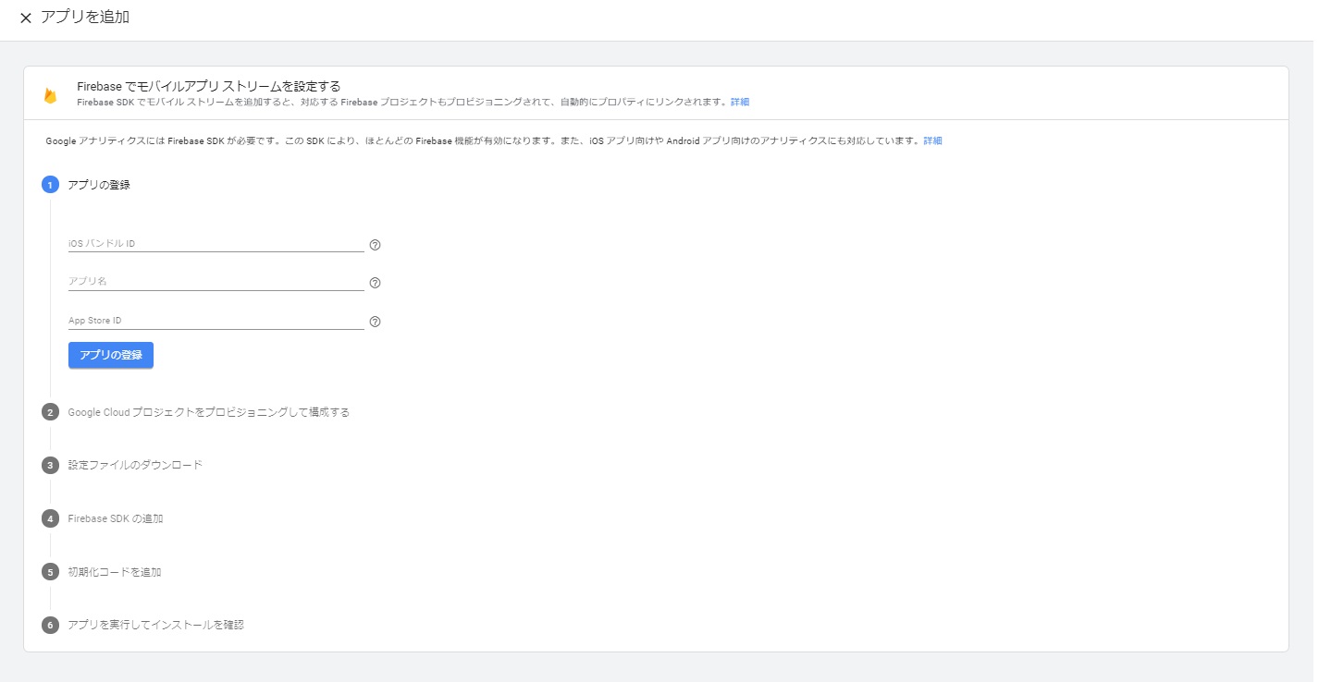The image size is (1319, 682).
Task: Click the Firebase flame logo icon
Action: (51, 95)
